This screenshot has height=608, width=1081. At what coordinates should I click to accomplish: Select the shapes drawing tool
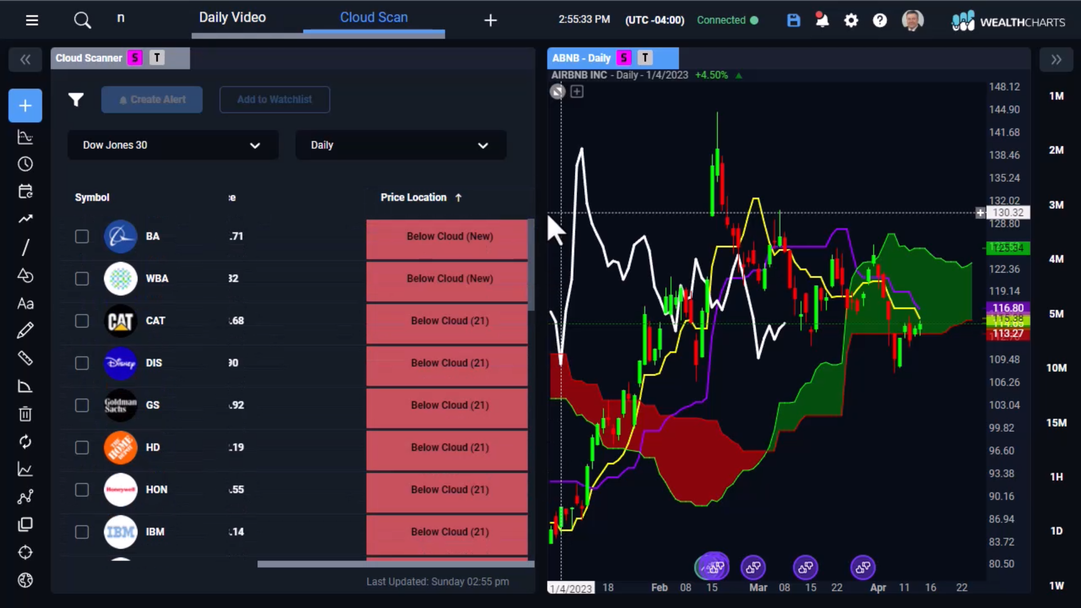click(x=25, y=275)
